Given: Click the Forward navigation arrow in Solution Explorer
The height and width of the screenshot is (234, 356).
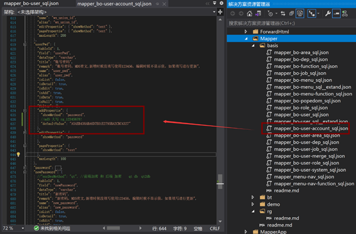Looking at the screenshot, I should (x=241, y=14).
